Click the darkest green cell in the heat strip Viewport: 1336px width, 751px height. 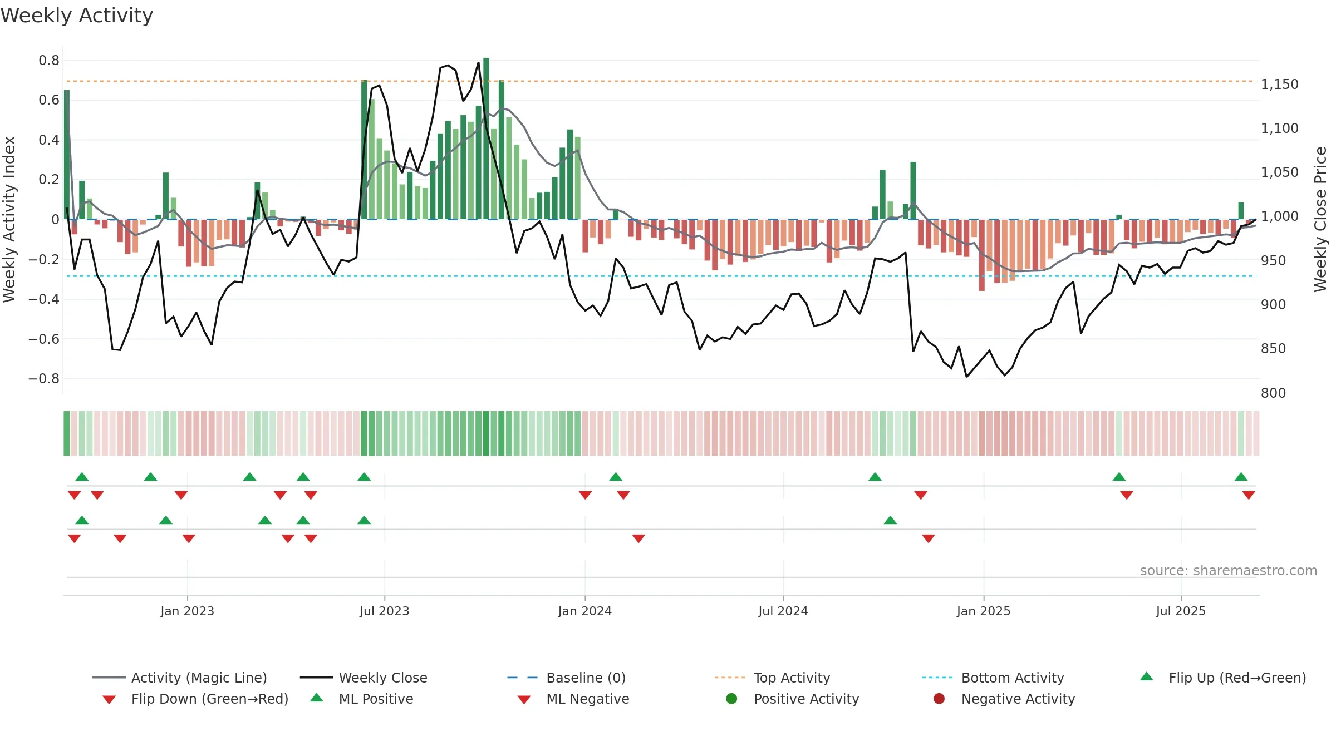point(486,433)
